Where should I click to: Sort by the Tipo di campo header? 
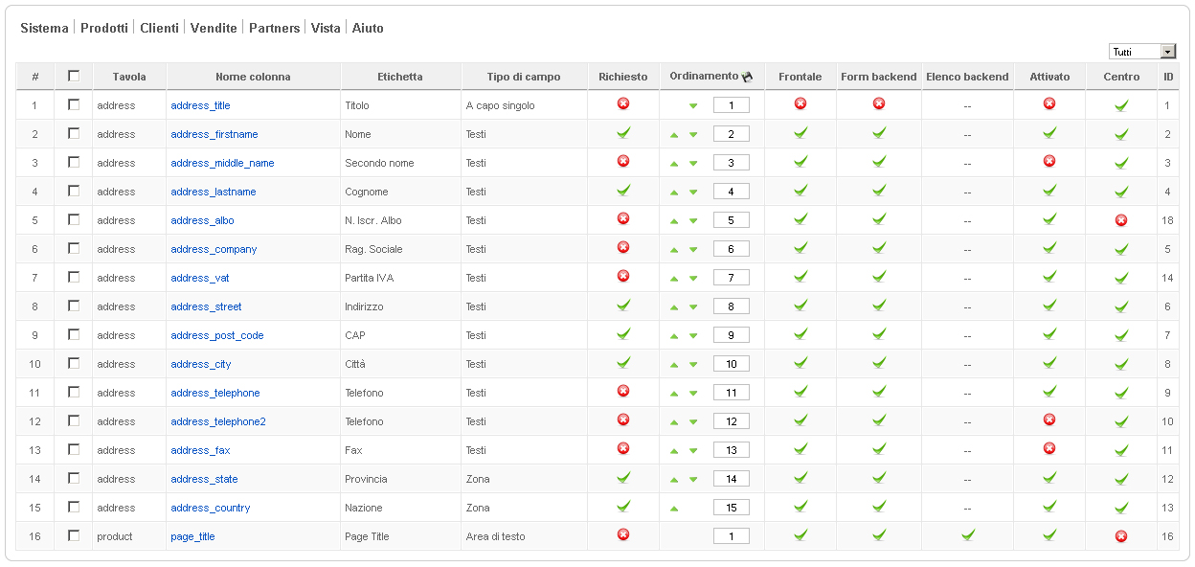pyautogui.click(x=524, y=77)
